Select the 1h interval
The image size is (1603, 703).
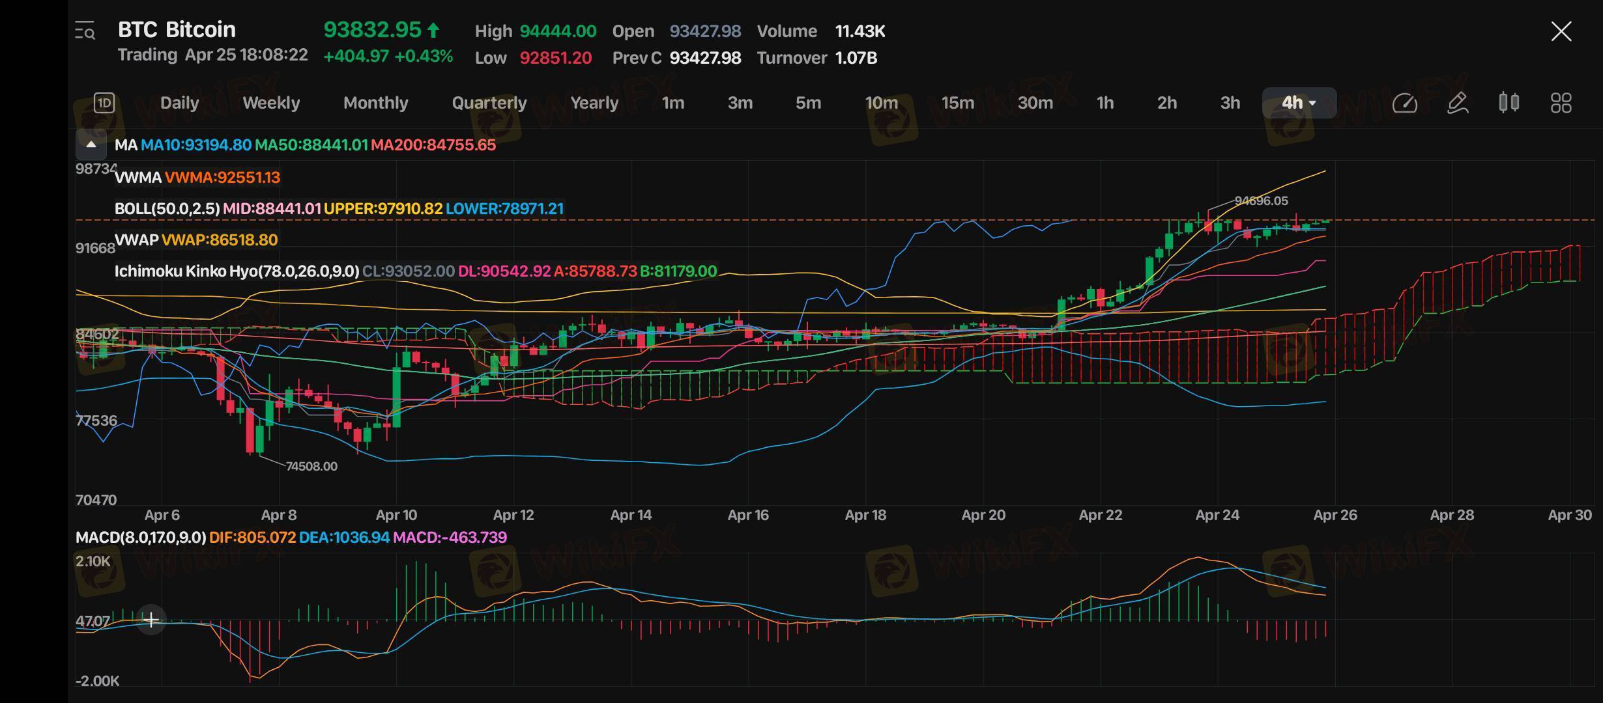[x=1105, y=103]
